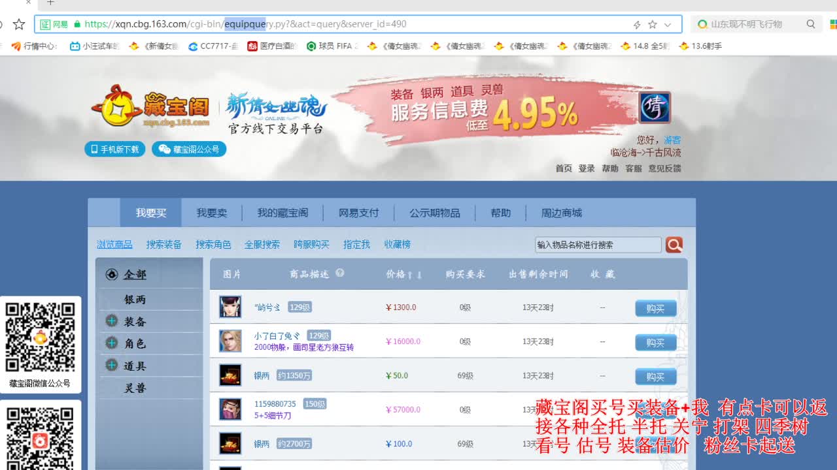
Task: Expand the 道具 category in the sidebar
Action: [111, 366]
